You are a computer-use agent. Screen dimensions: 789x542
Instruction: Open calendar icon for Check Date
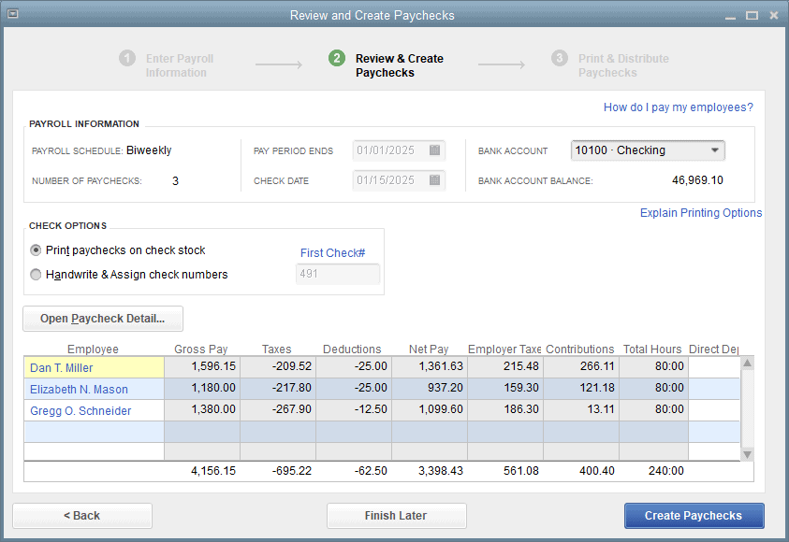click(435, 179)
